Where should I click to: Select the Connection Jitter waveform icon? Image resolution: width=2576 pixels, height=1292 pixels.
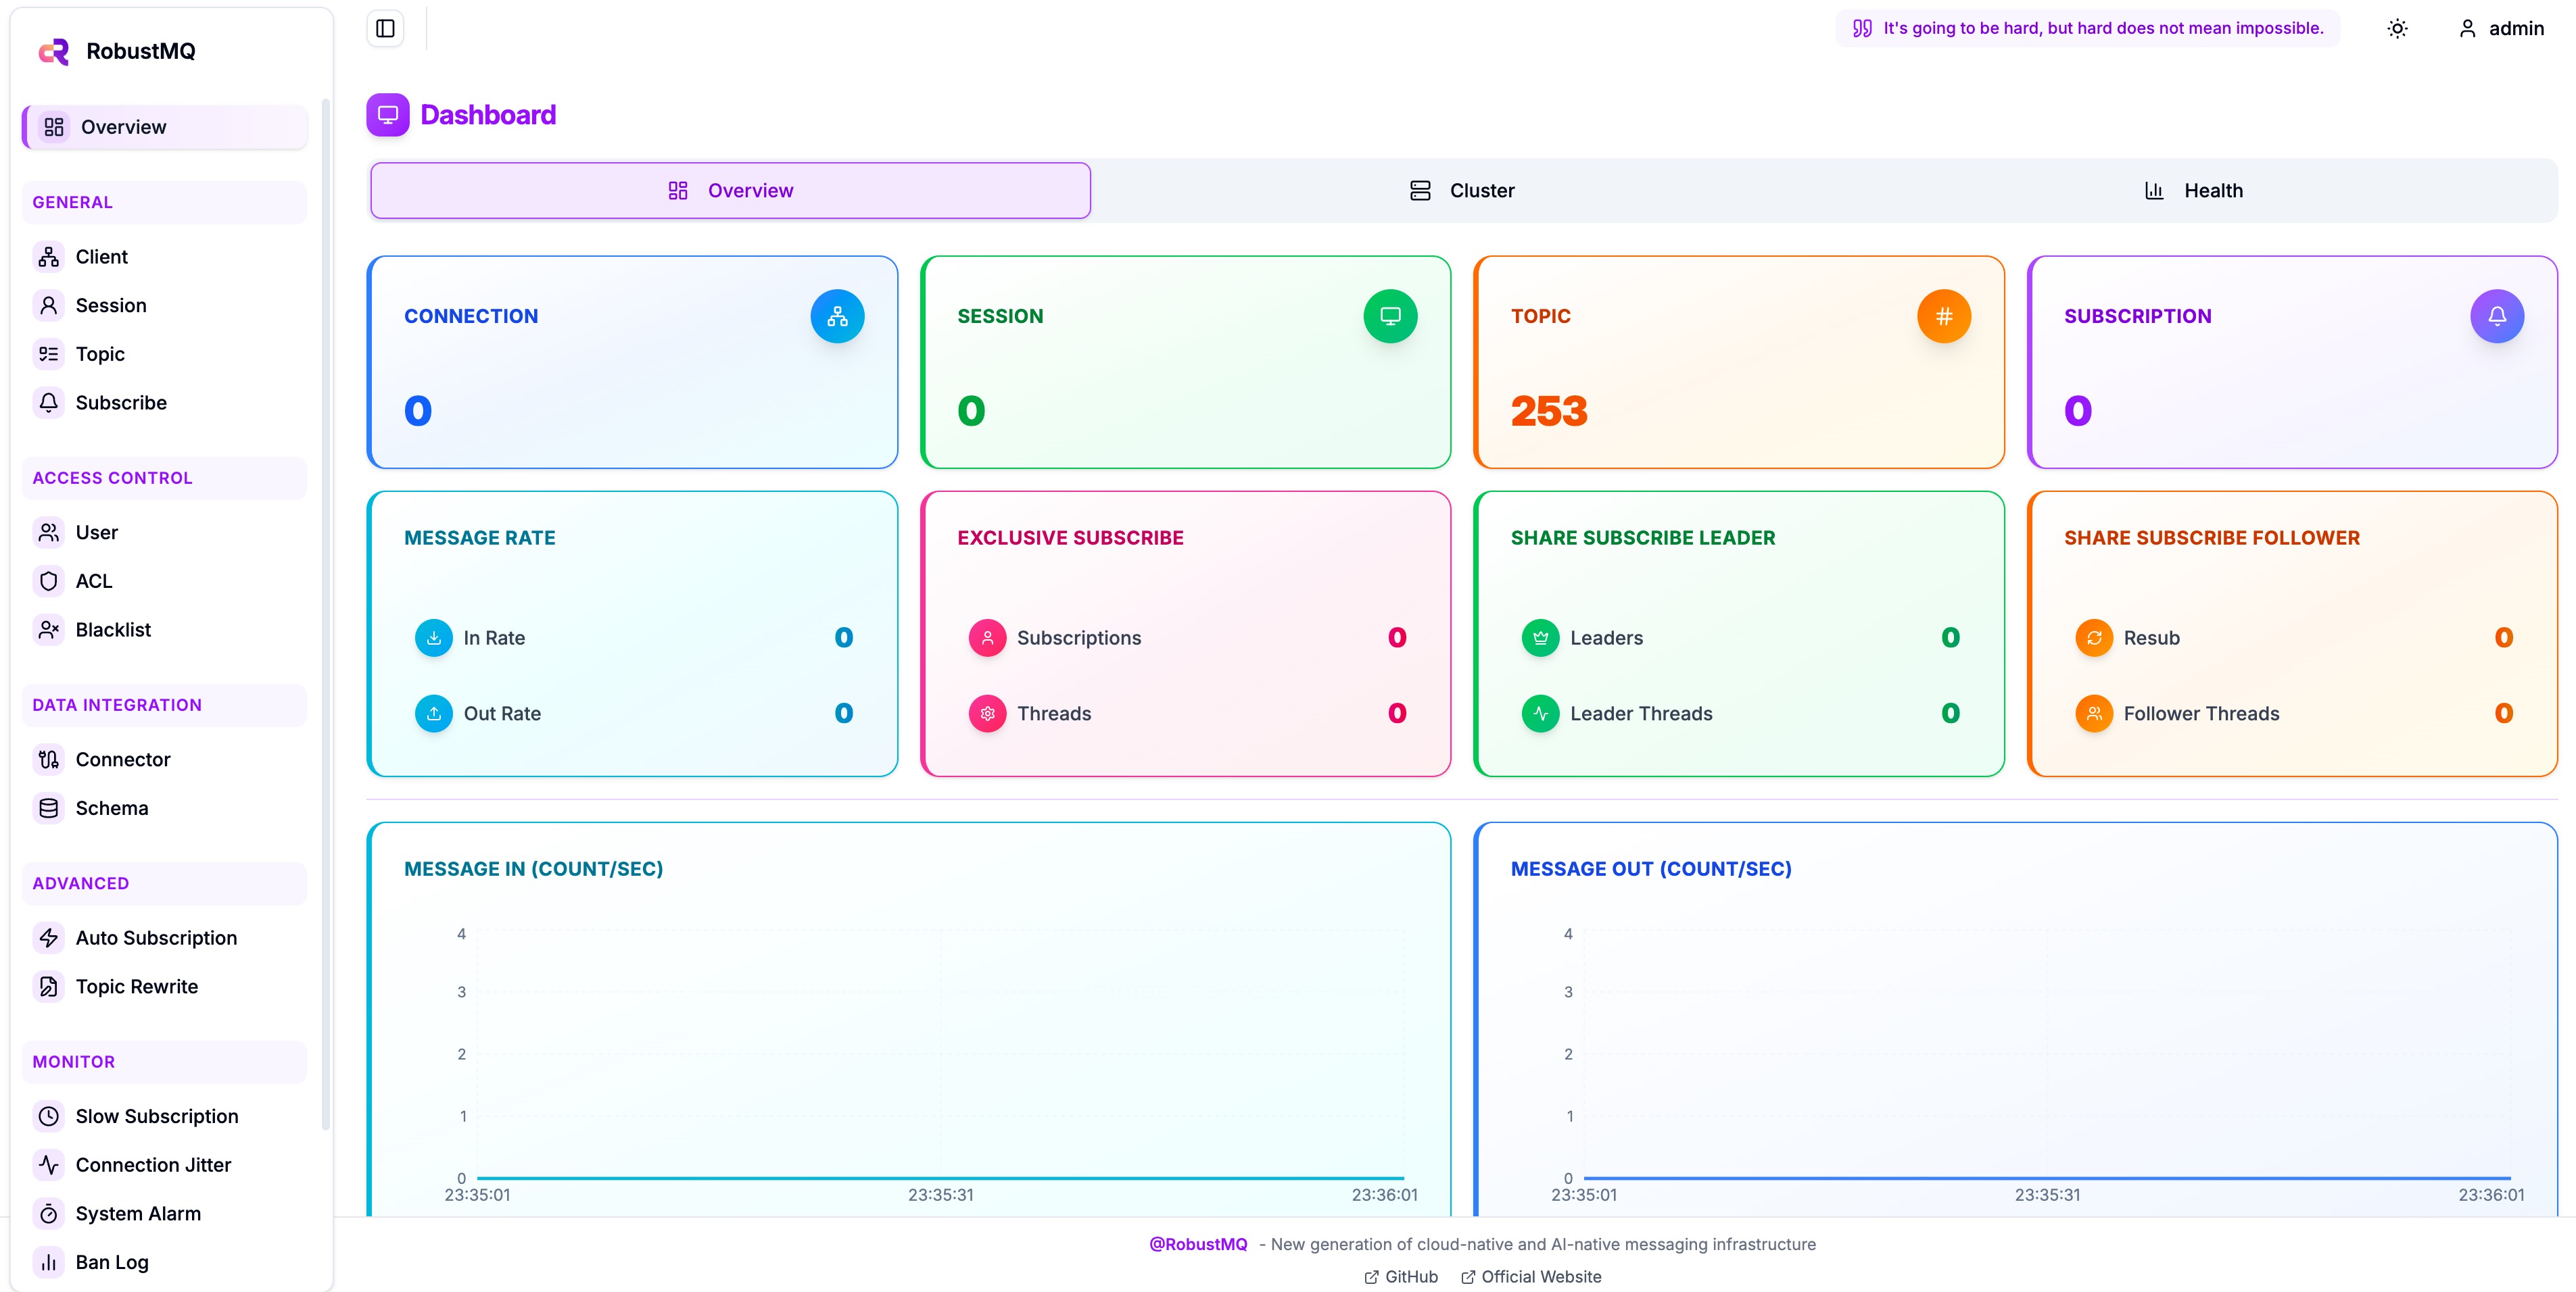[x=48, y=1164]
